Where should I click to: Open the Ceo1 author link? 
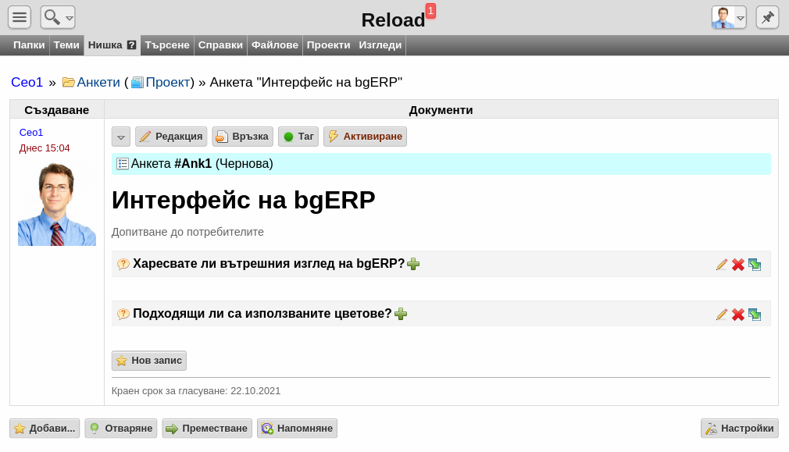[31, 132]
